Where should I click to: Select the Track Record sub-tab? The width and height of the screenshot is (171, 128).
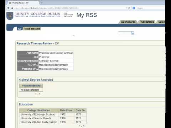tap(32, 29)
